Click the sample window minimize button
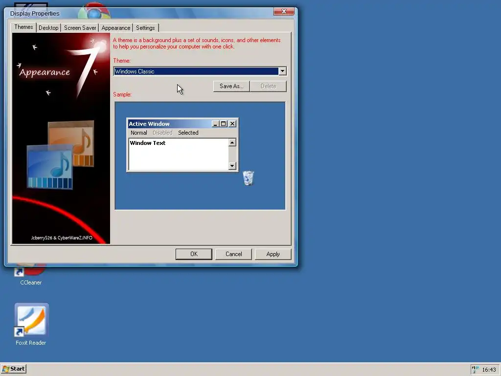Viewport: 501px width, 376px height. click(215, 124)
